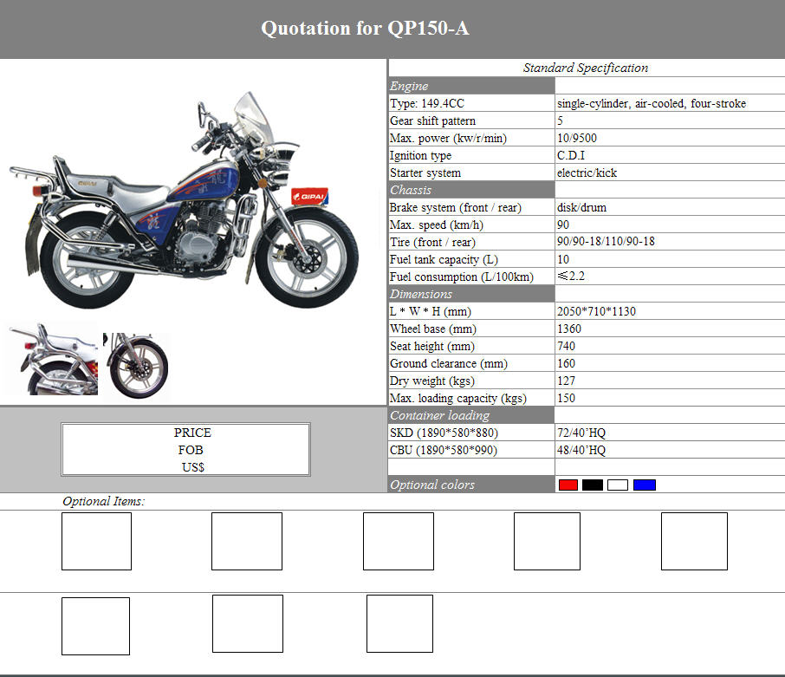Click the '72/40'HQ' value
This screenshot has width=785, height=677.
(x=581, y=433)
